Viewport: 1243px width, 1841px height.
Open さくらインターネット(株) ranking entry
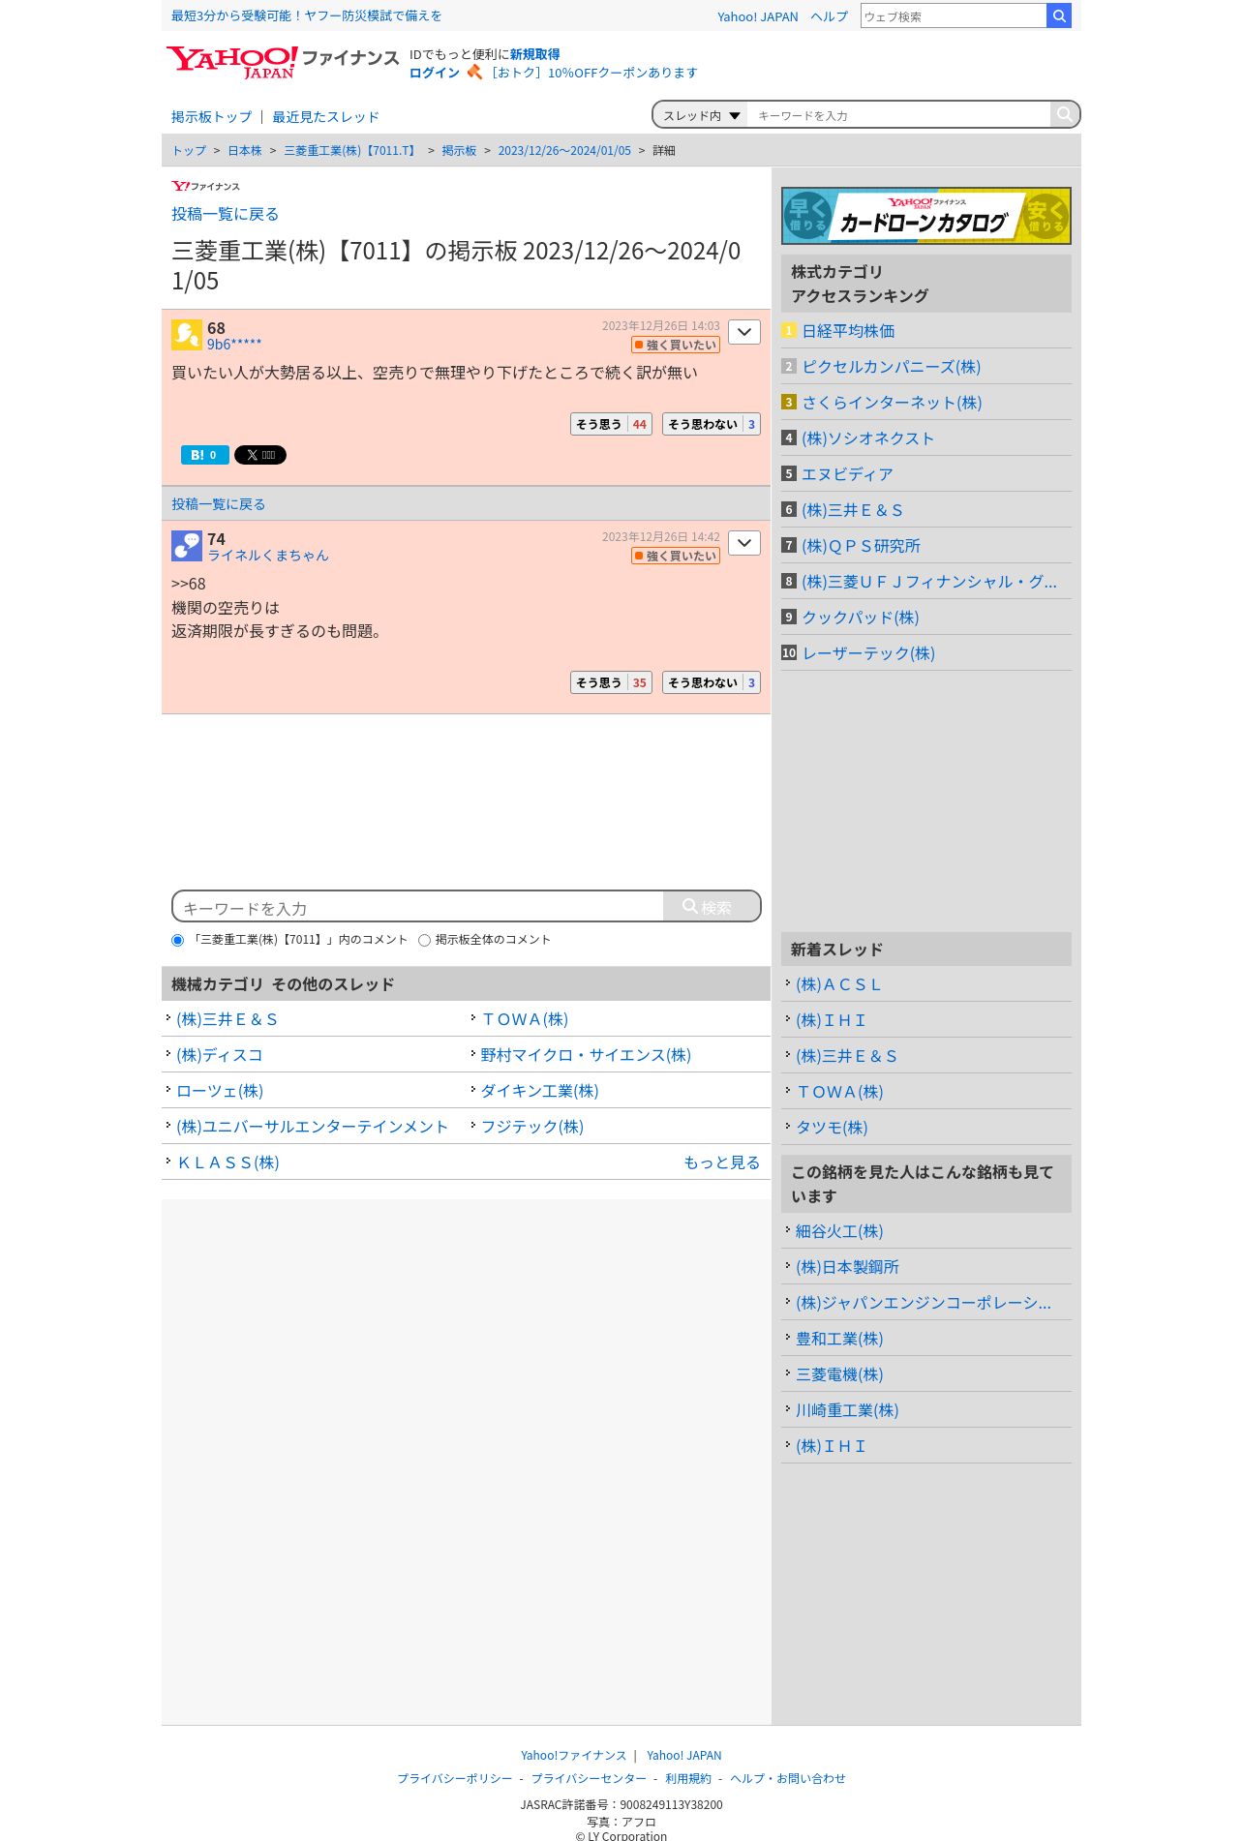pyautogui.click(x=892, y=403)
